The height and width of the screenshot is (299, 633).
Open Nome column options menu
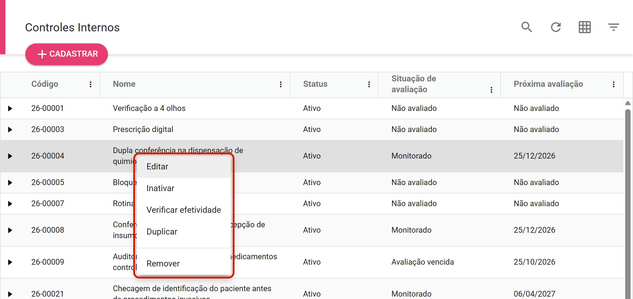click(281, 84)
